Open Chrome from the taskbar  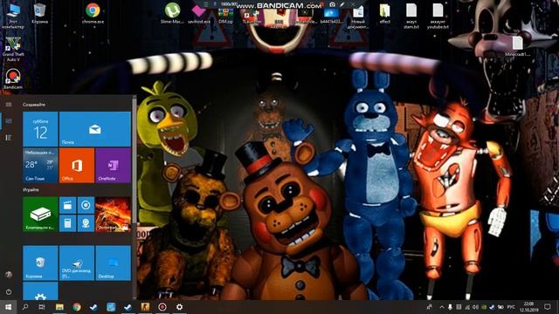pyautogui.click(x=77, y=307)
